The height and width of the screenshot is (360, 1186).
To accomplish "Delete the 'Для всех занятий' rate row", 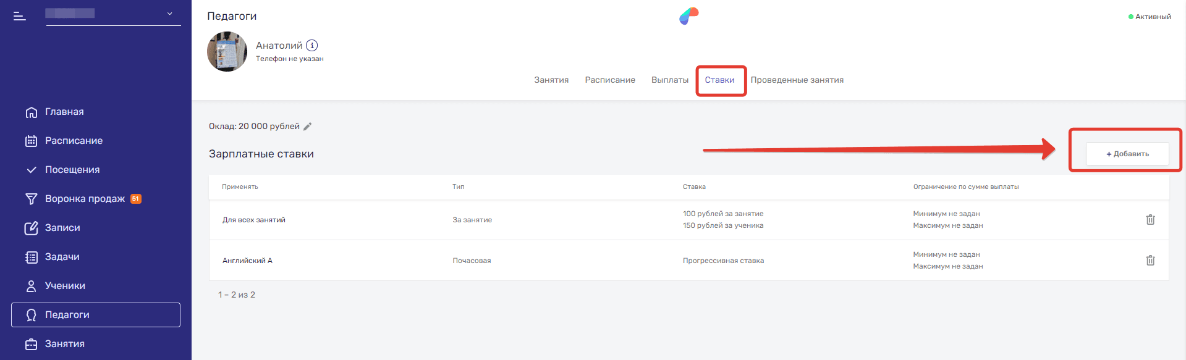I will tap(1150, 220).
